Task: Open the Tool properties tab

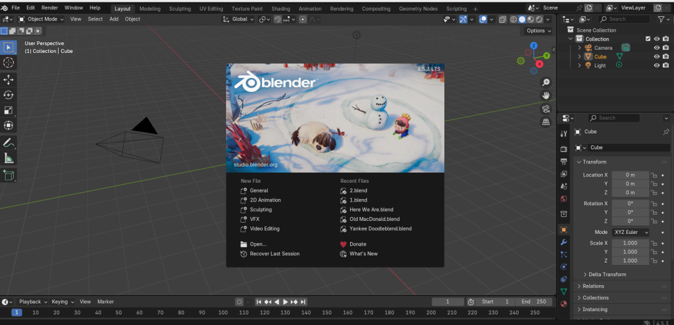Action: tap(564, 133)
